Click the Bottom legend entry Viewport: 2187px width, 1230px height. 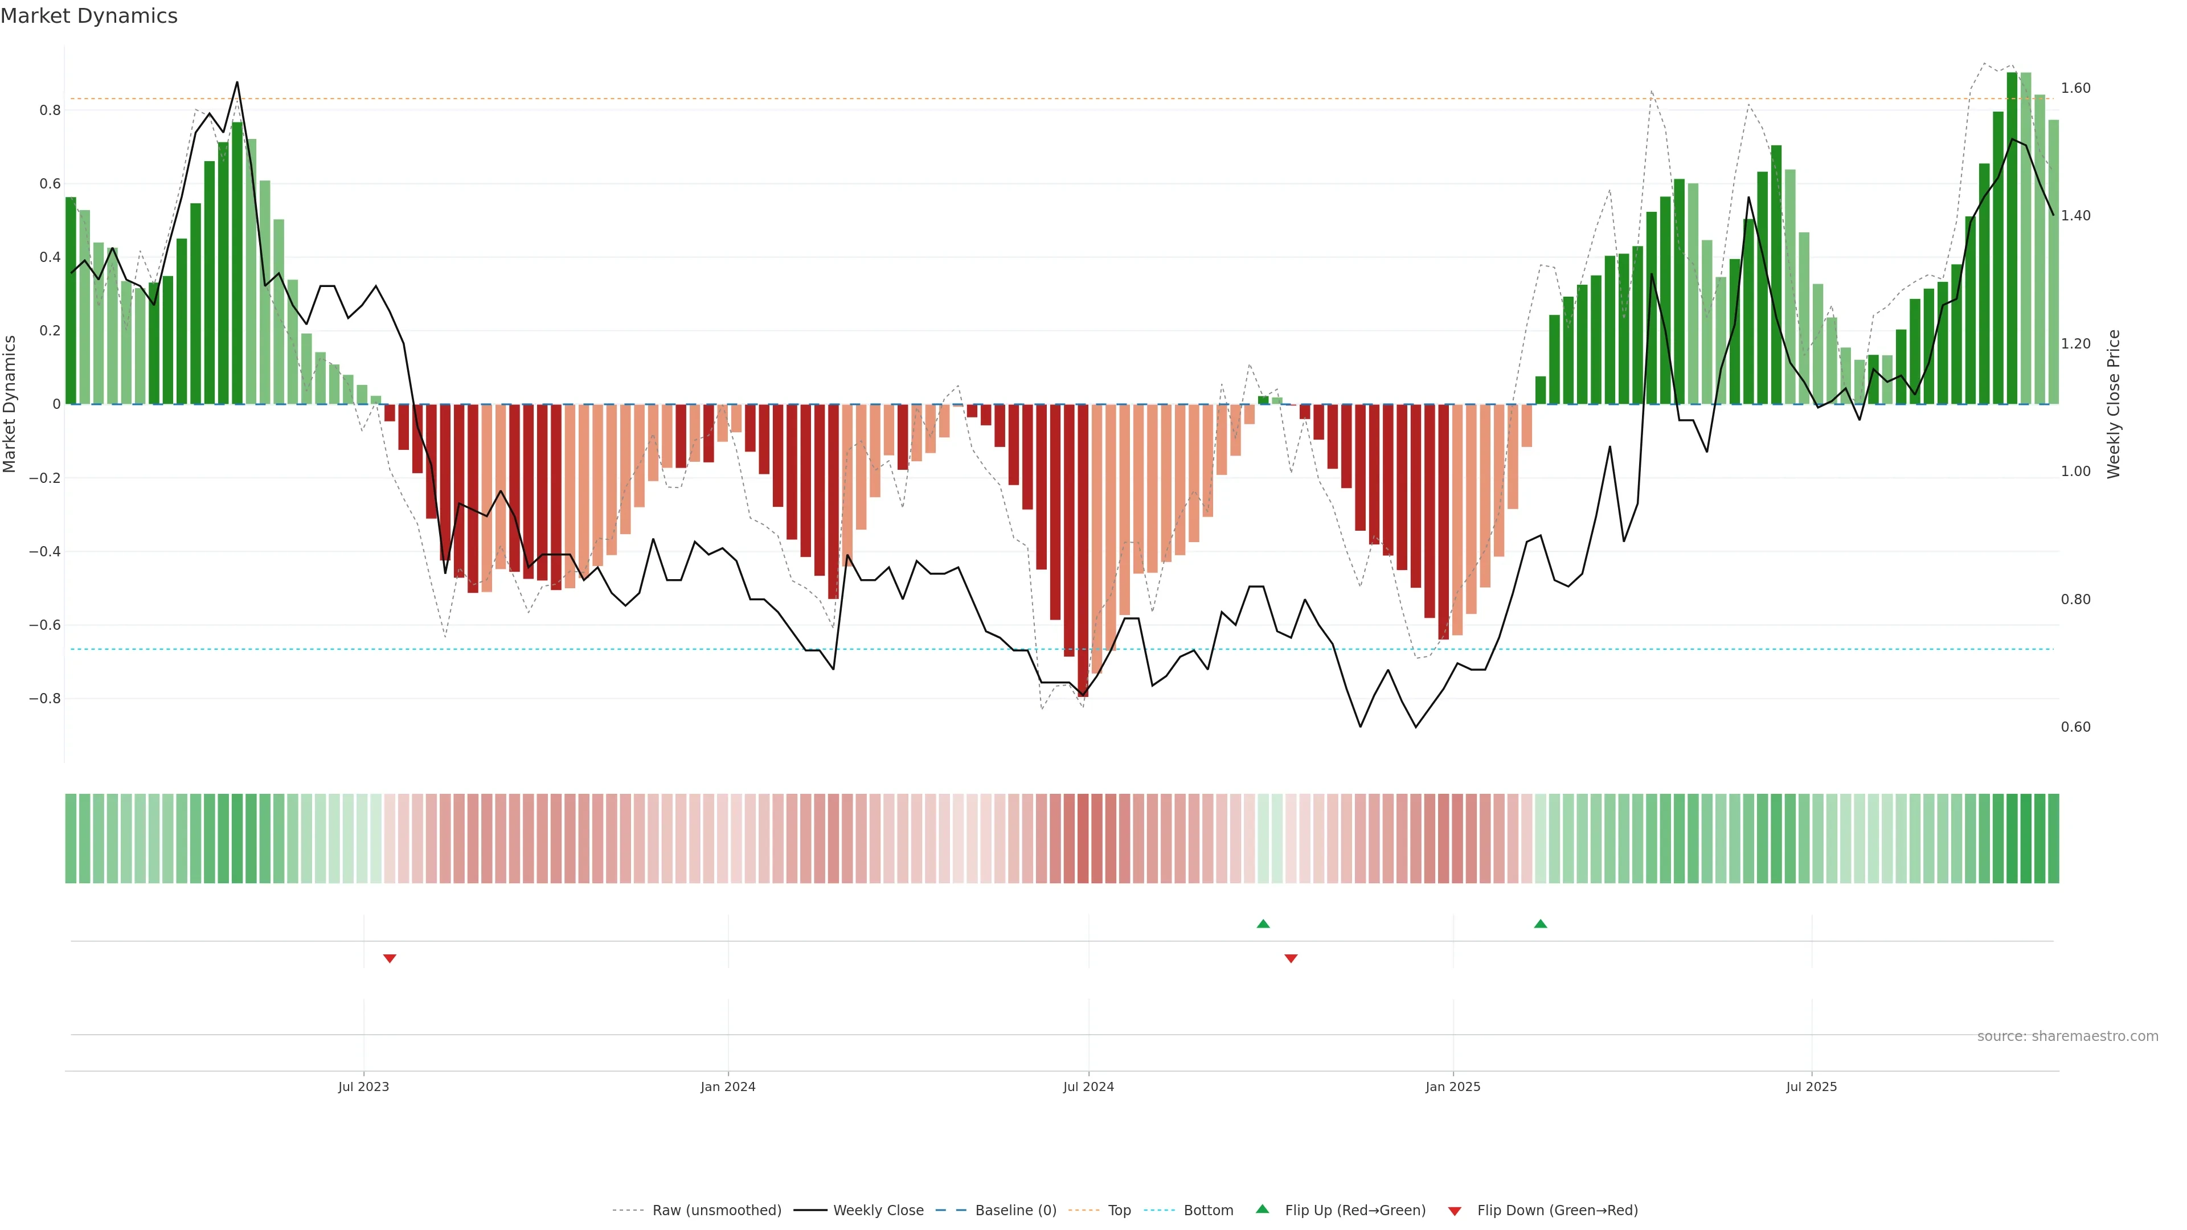click(x=1208, y=1211)
